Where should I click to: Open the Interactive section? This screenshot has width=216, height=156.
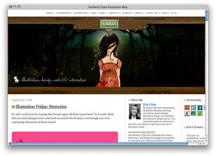tap(81, 13)
